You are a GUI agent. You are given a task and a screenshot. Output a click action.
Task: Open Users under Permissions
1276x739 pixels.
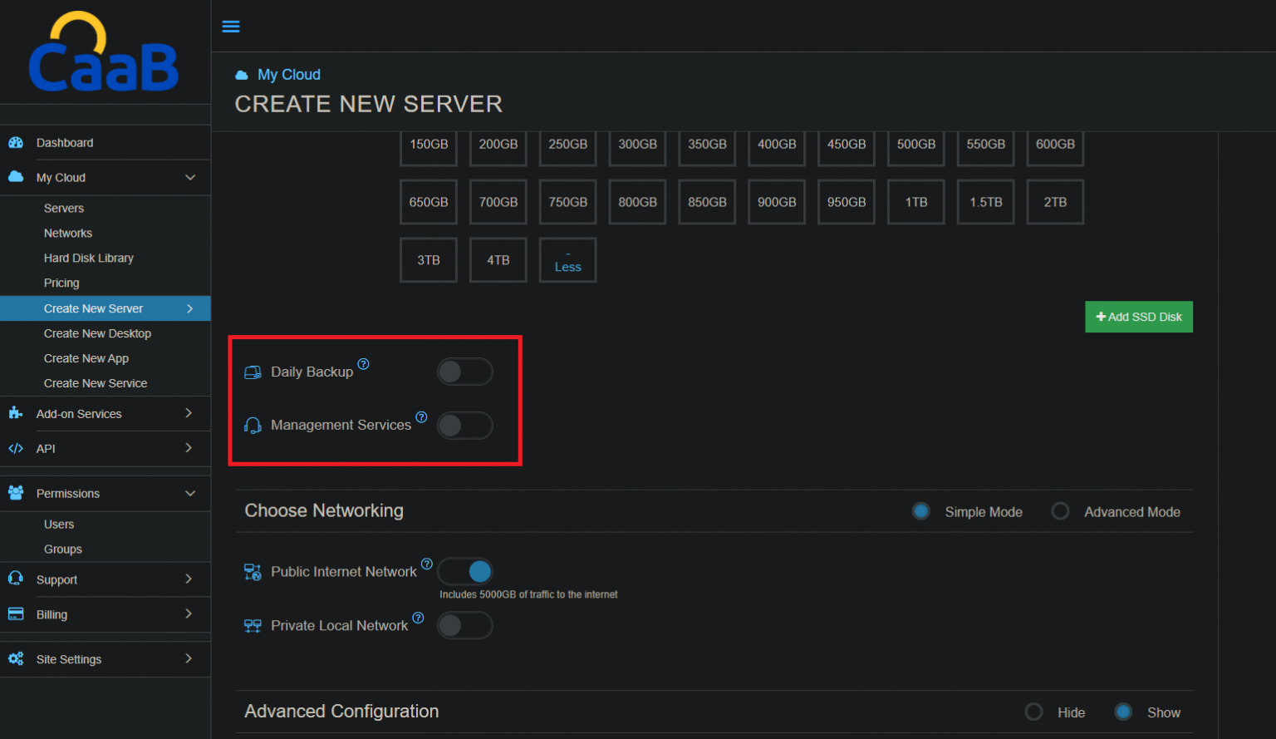pos(59,525)
